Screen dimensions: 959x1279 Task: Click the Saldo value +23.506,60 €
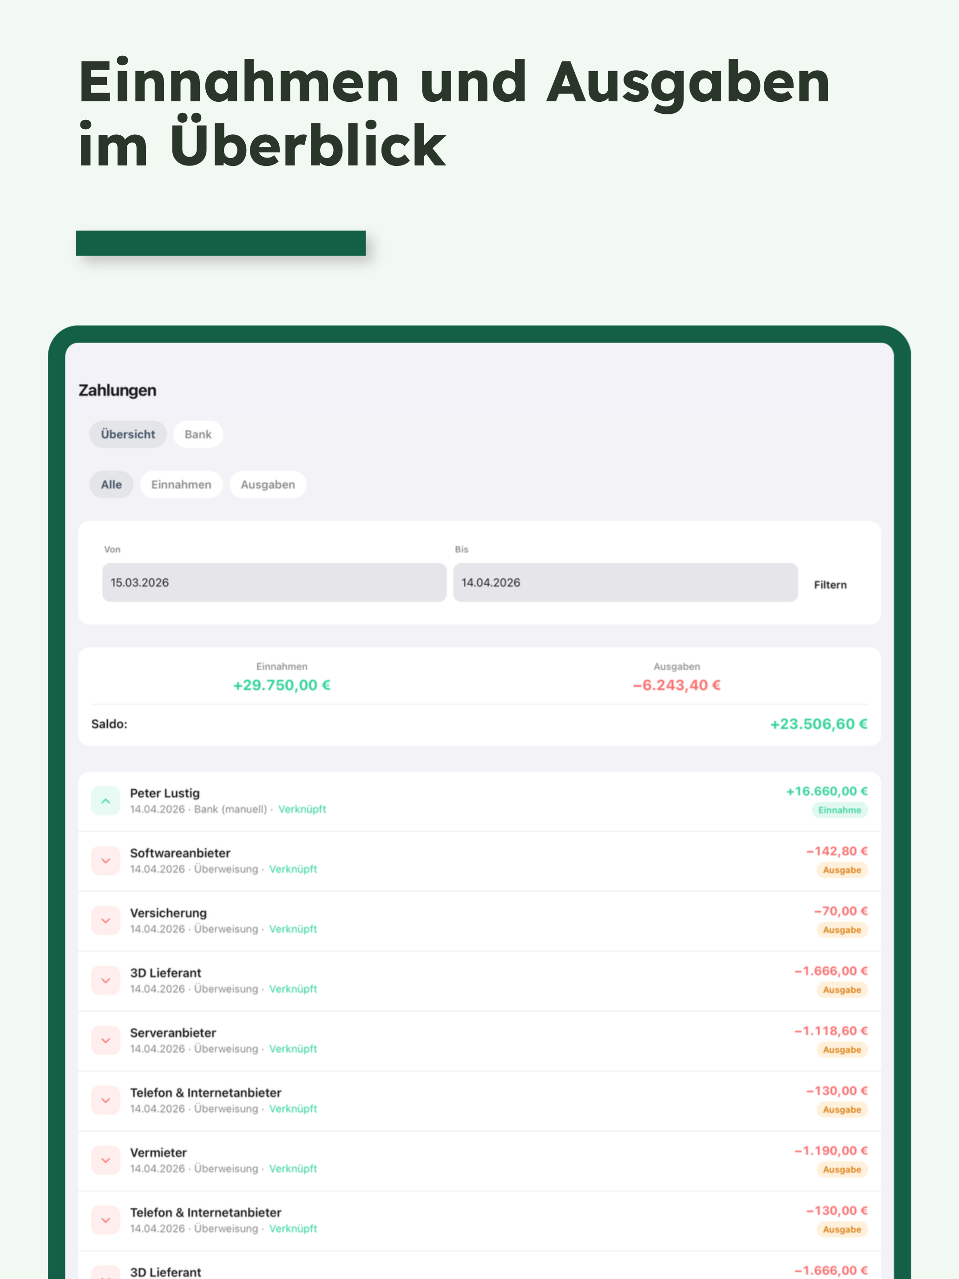[x=819, y=724]
